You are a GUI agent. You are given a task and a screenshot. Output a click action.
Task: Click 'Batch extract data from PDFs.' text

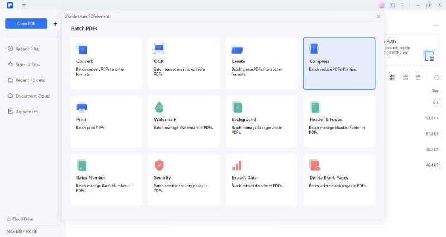point(257,186)
